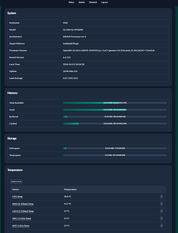Click the Switch view button
This screenshot has height=233, width=178.
[x=16, y=182]
